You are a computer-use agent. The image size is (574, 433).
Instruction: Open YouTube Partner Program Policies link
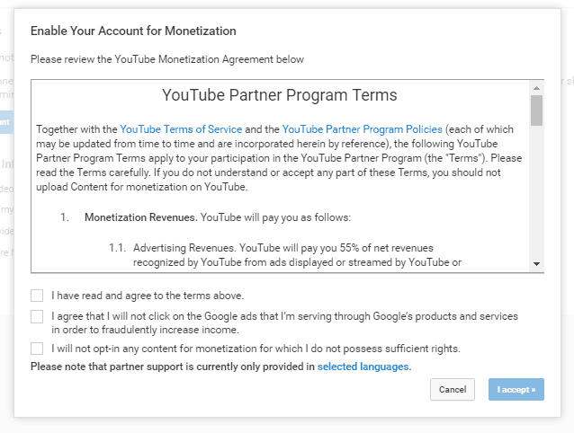(362, 129)
